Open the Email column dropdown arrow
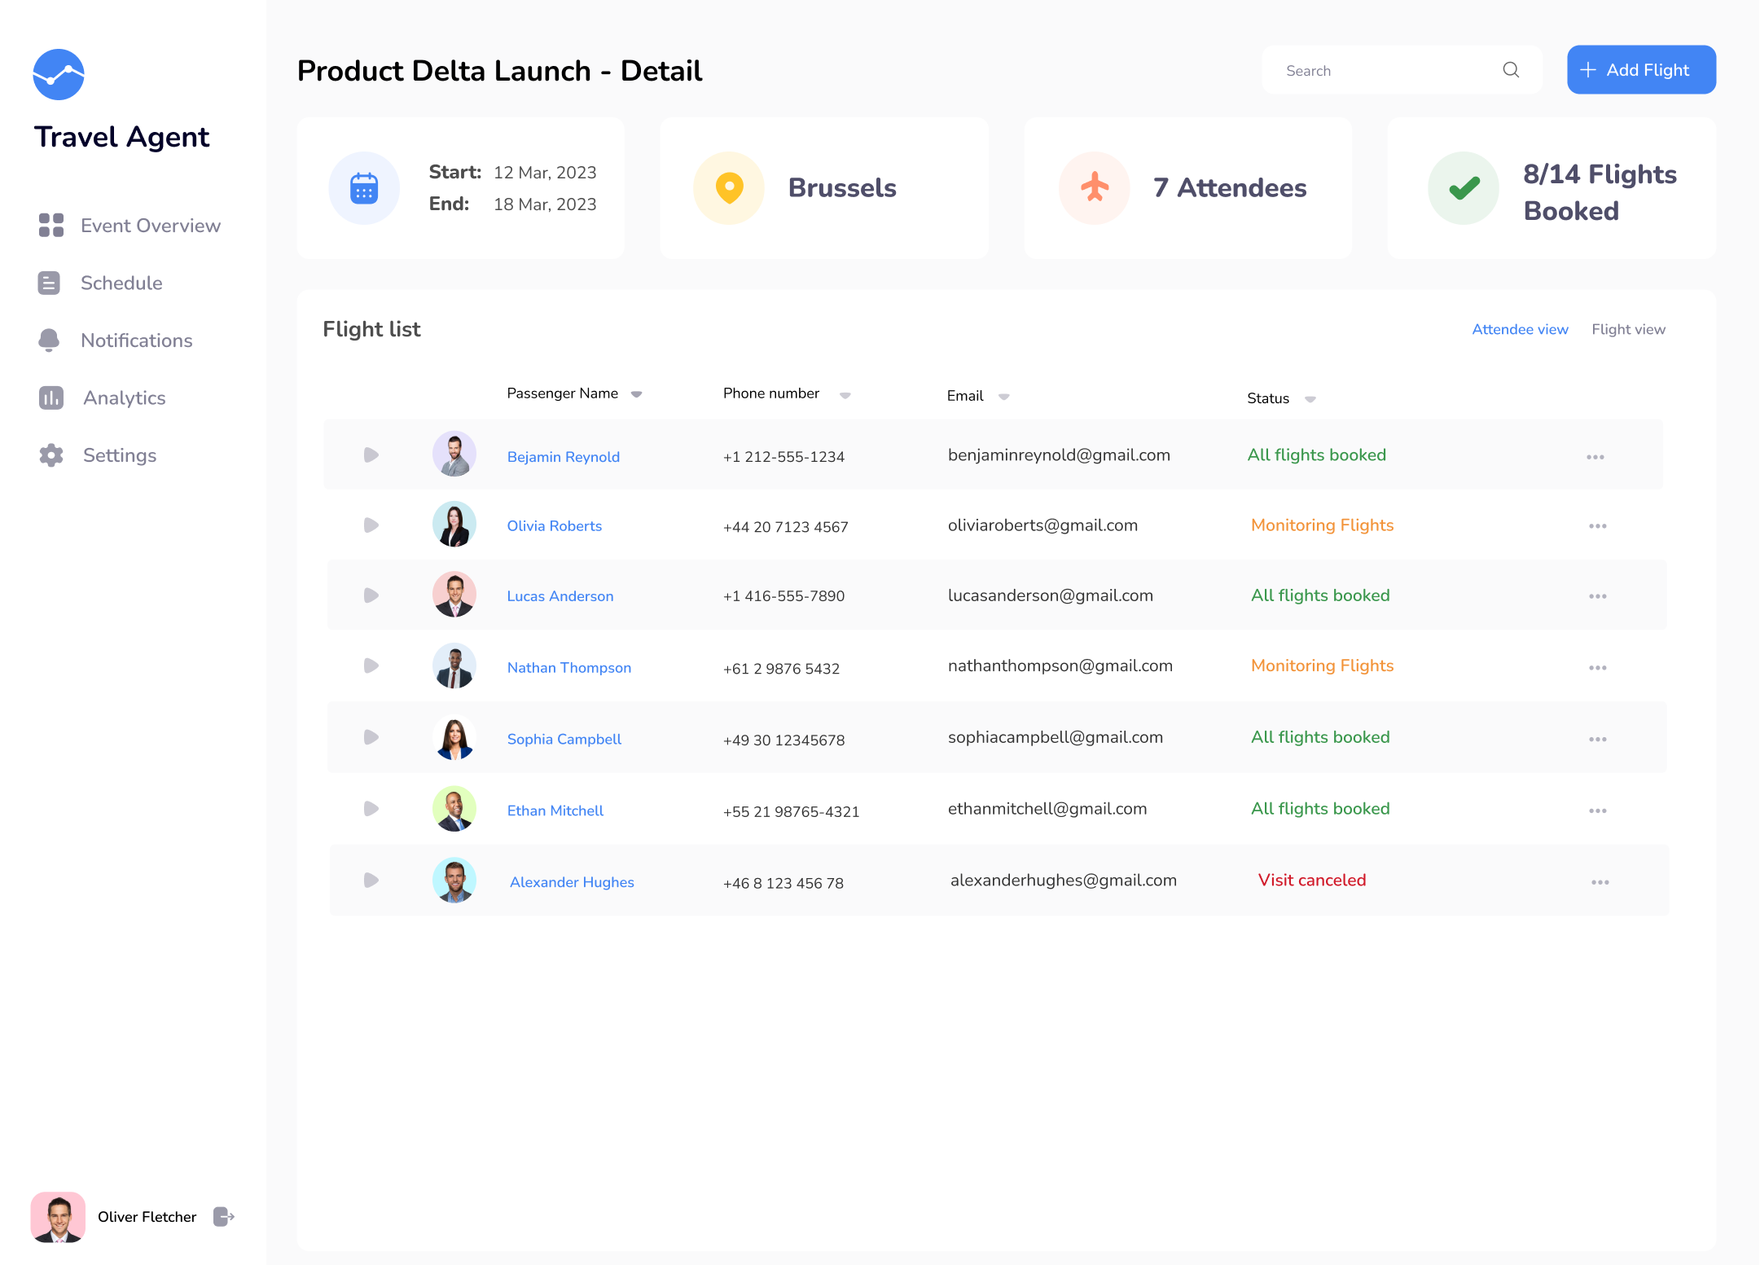Viewport: 1760px width, 1265px height. tap(1003, 397)
